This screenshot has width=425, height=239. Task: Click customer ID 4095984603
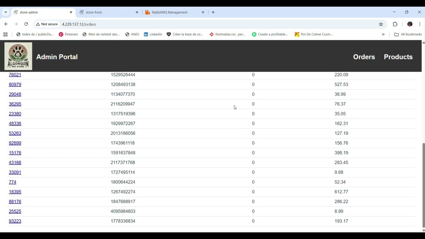point(123,211)
